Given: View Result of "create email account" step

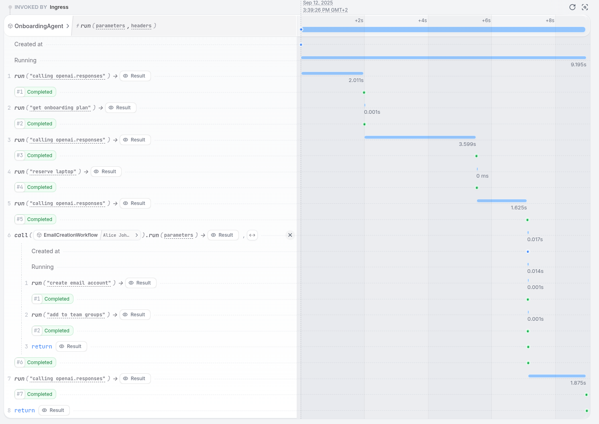Looking at the screenshot, I should pyautogui.click(x=141, y=283).
